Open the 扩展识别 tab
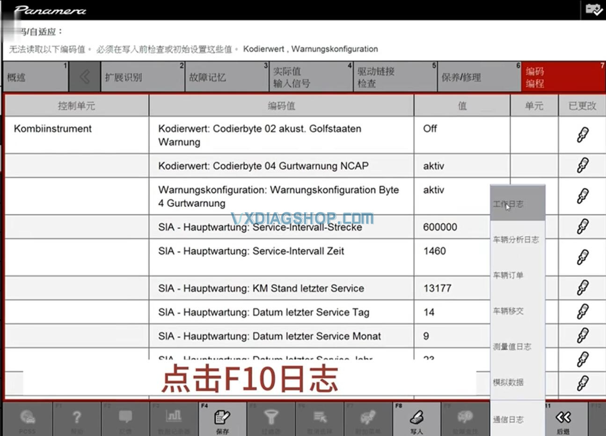This screenshot has width=606, height=436. point(143,77)
